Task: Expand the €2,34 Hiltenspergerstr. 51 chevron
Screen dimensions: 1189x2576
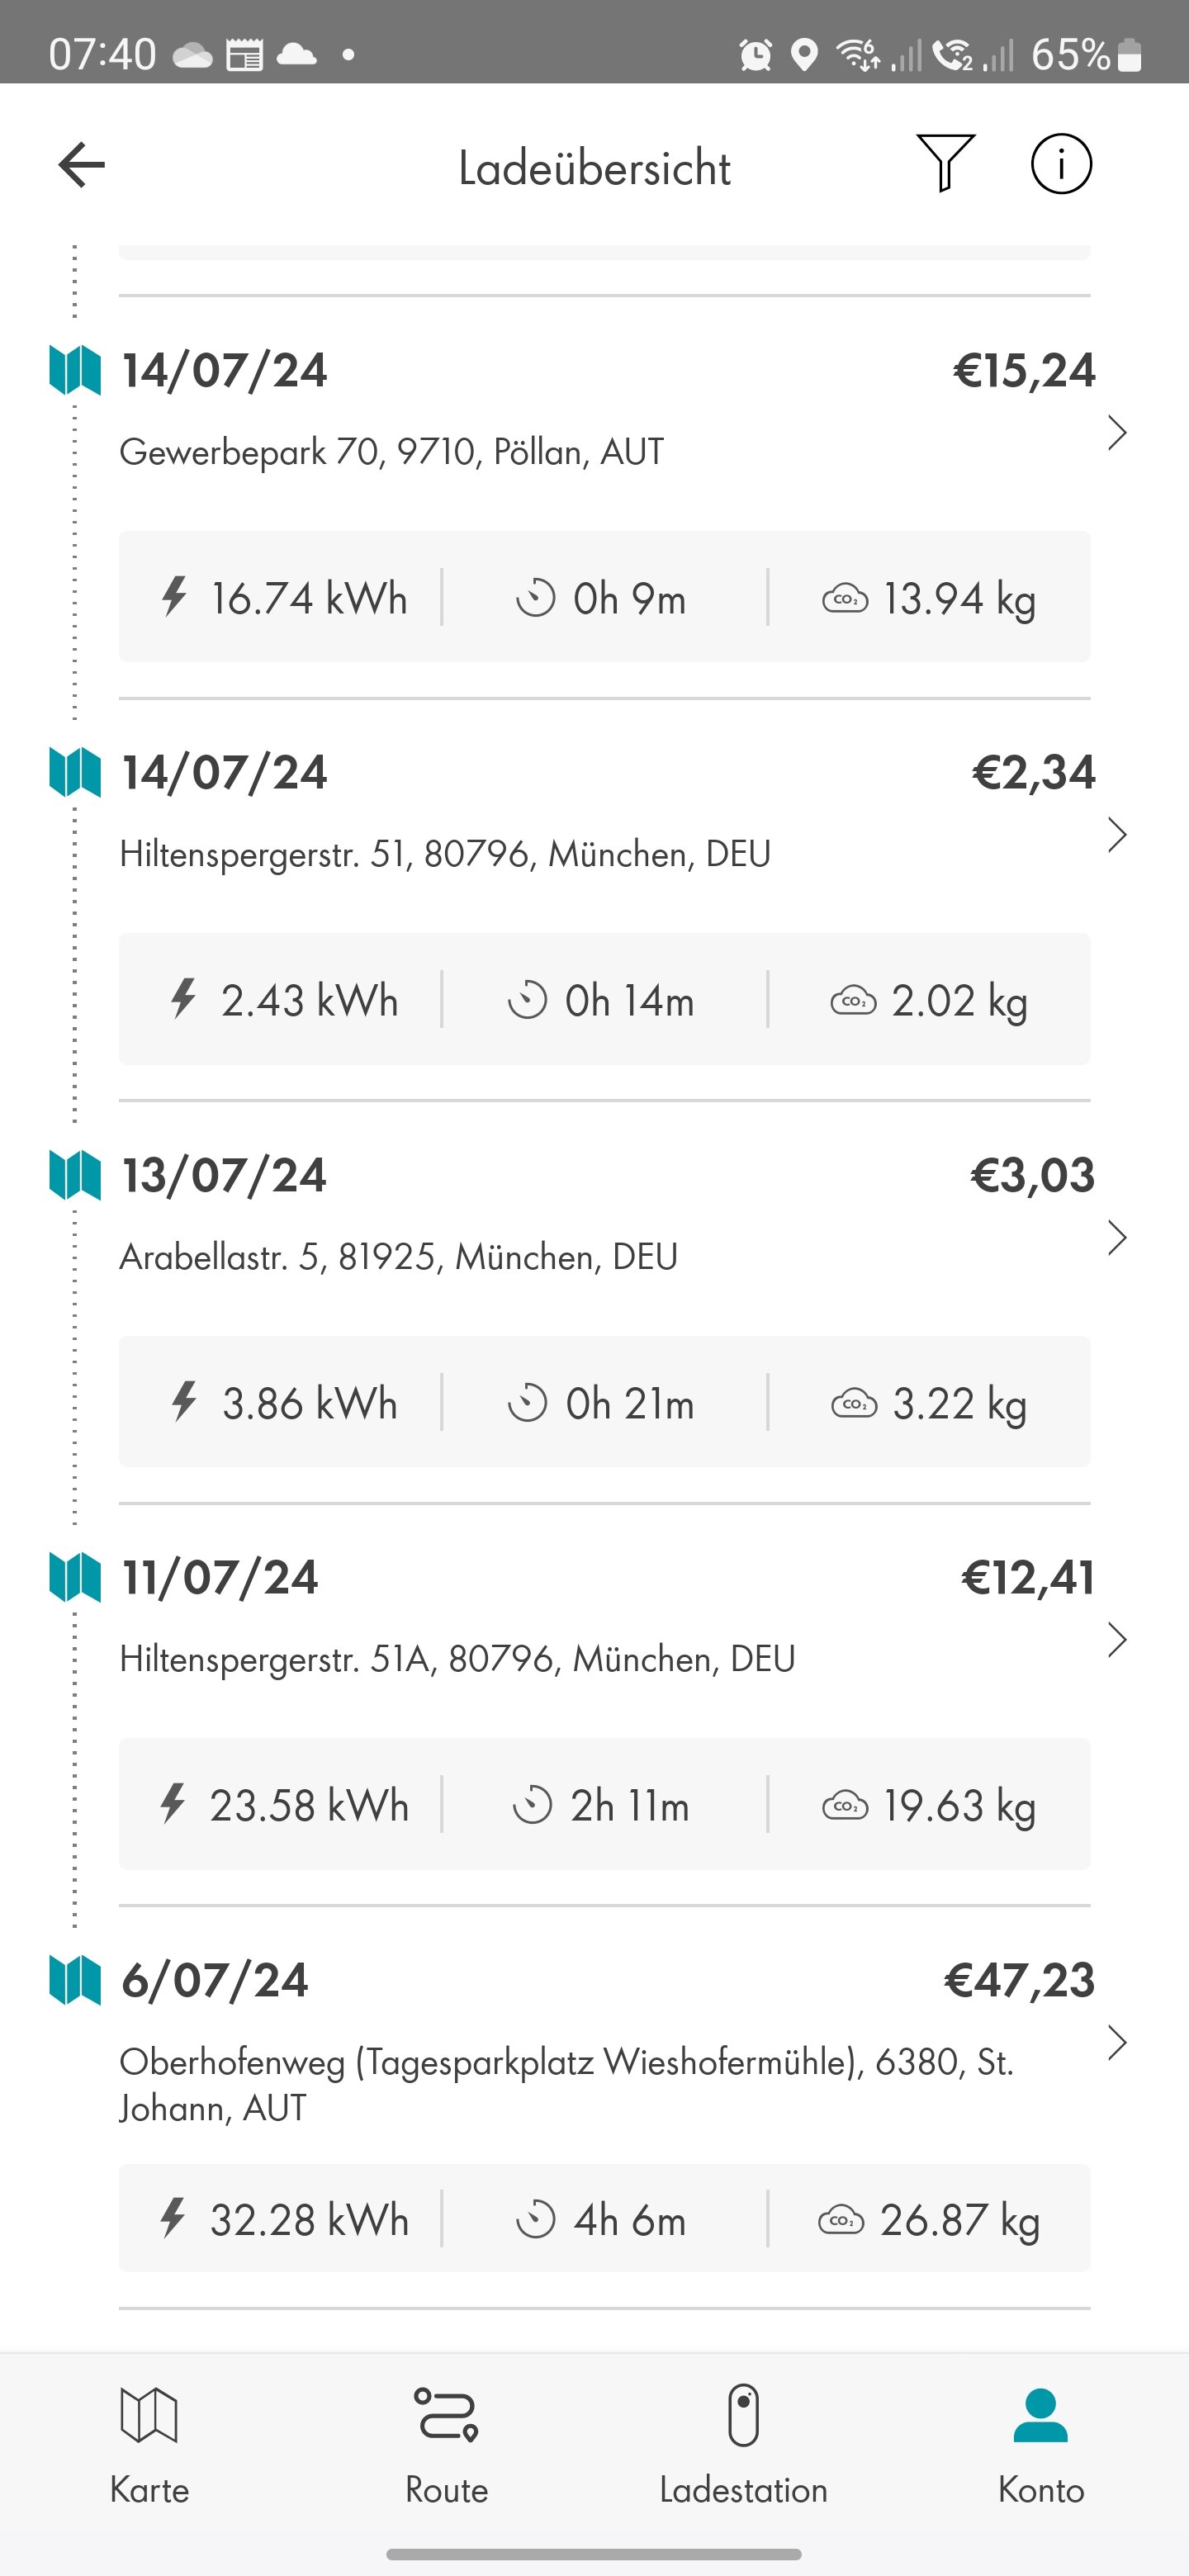Action: point(1117,835)
